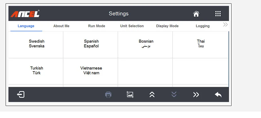The height and width of the screenshot is (118, 261).
Task: Click the ANCEL logo
Action: [25, 14]
